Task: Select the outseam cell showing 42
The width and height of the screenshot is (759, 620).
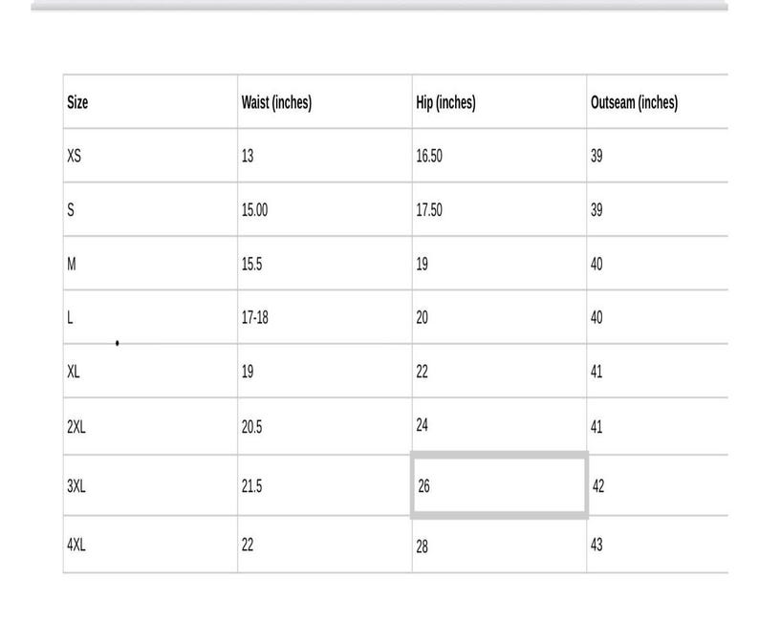Action: (658, 485)
